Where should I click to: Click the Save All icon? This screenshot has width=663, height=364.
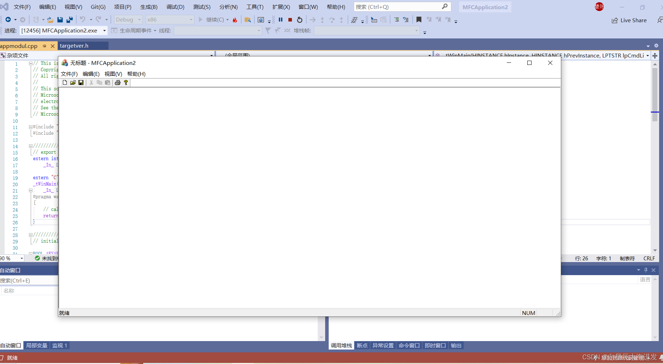click(70, 20)
